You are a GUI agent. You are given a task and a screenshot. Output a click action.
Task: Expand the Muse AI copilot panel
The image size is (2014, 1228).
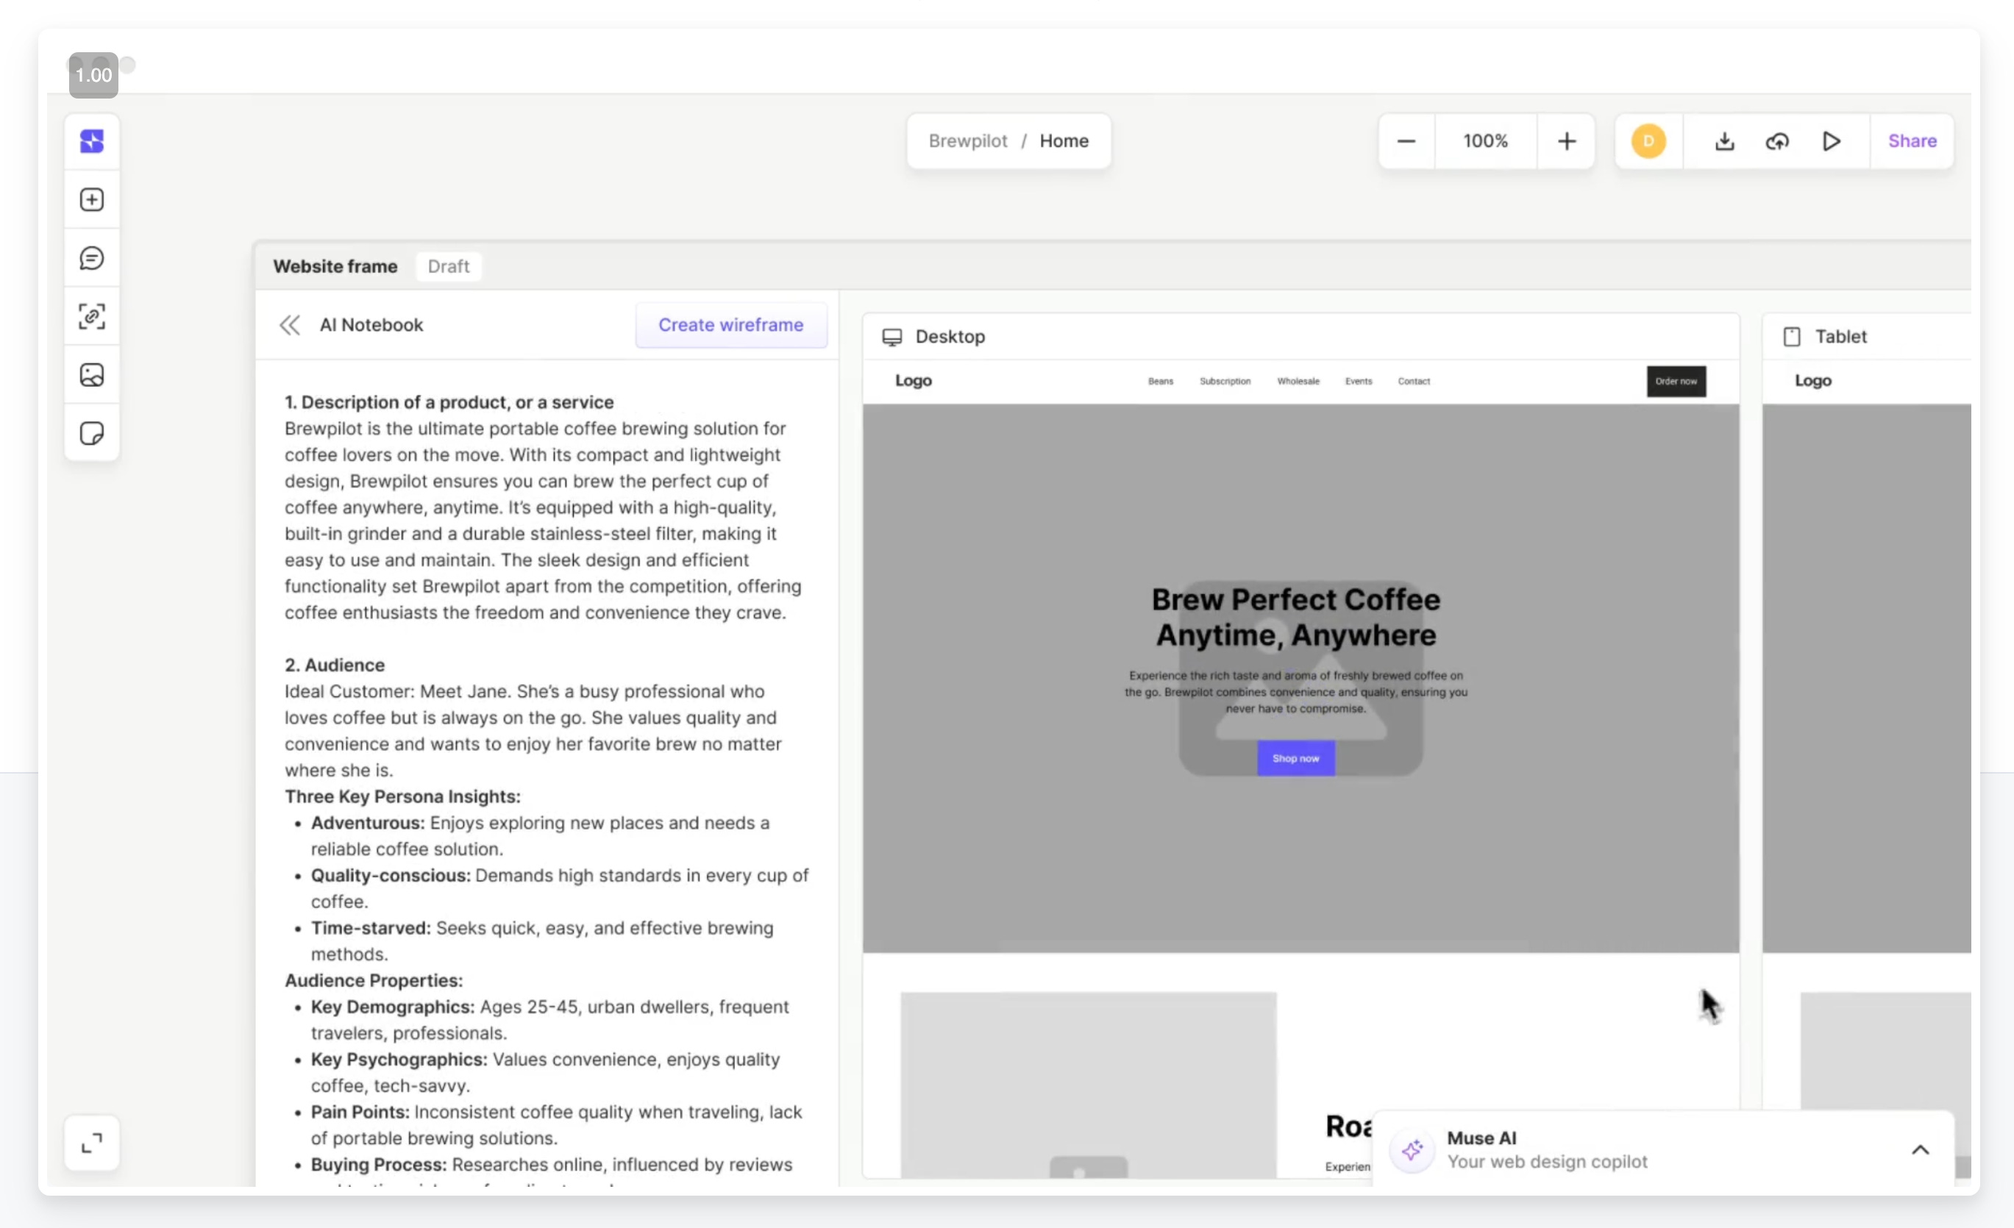(1920, 1149)
